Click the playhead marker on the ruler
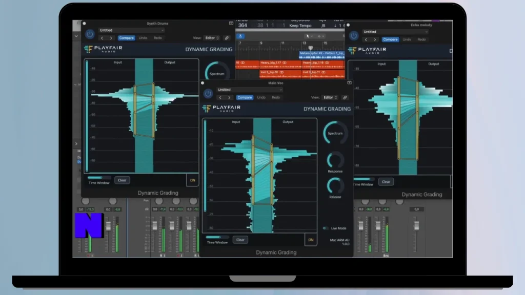Screen dimensions: 525x295 [x=310, y=48]
